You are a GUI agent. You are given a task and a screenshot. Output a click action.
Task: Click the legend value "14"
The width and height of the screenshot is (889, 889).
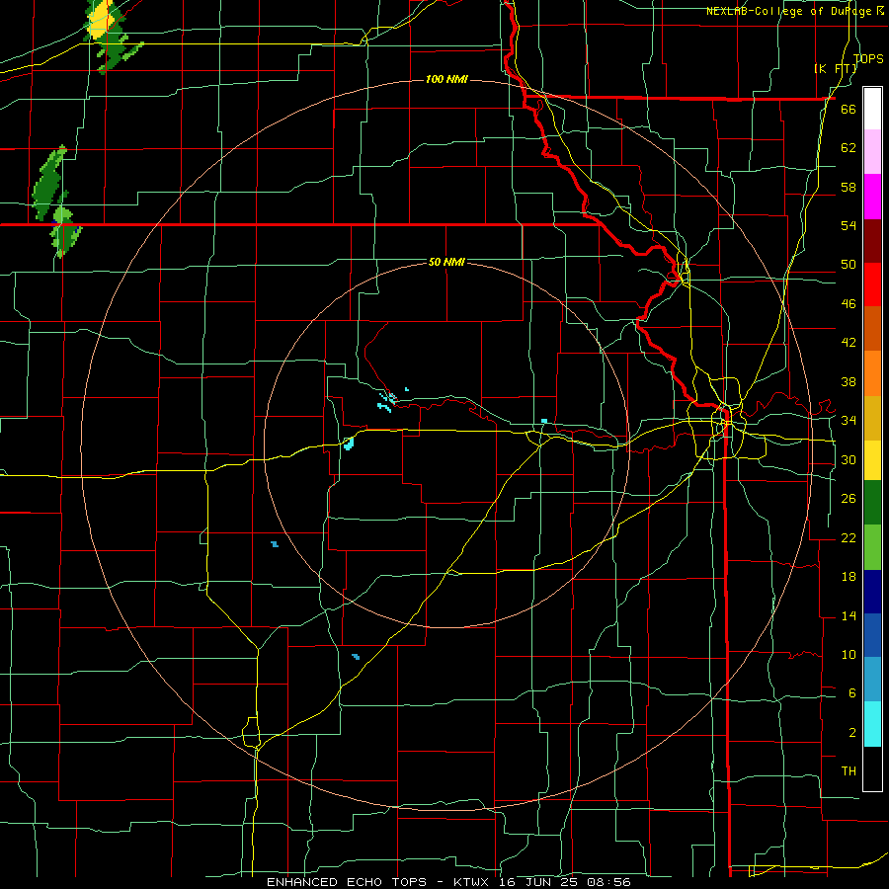point(849,615)
